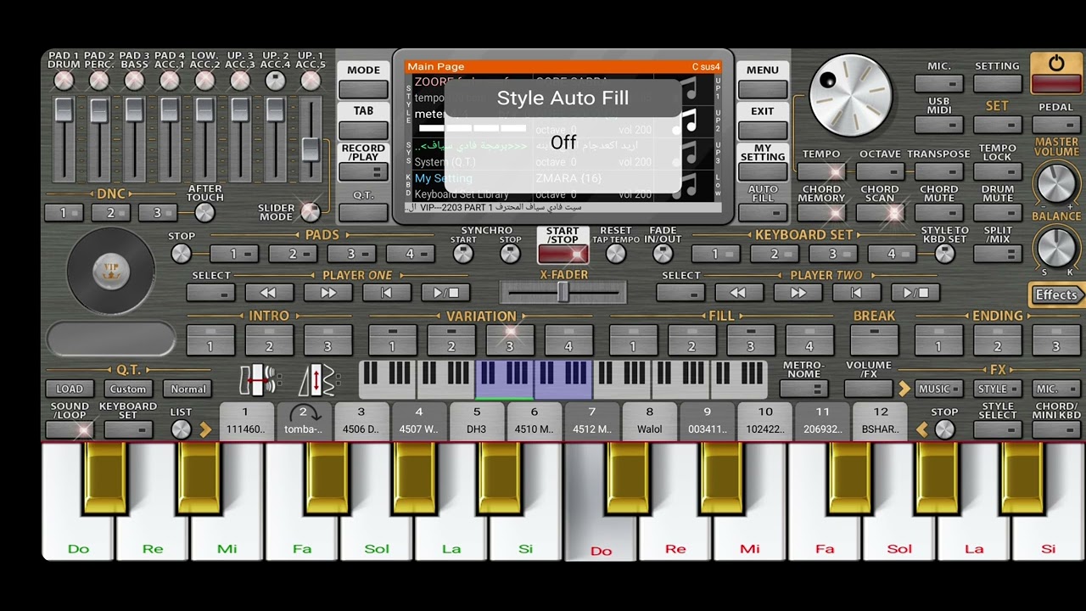Click the Slider Mode round button
Viewport: 1086px width, 611px height.
pos(311,212)
